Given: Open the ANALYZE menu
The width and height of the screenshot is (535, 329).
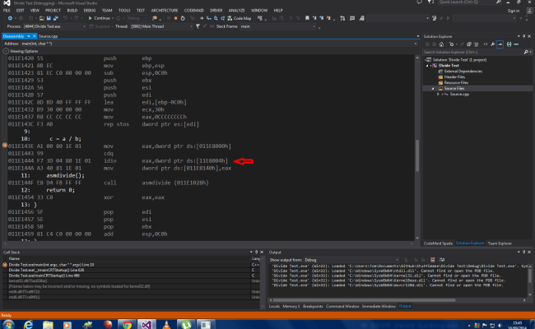Looking at the screenshot, I should (236, 10).
